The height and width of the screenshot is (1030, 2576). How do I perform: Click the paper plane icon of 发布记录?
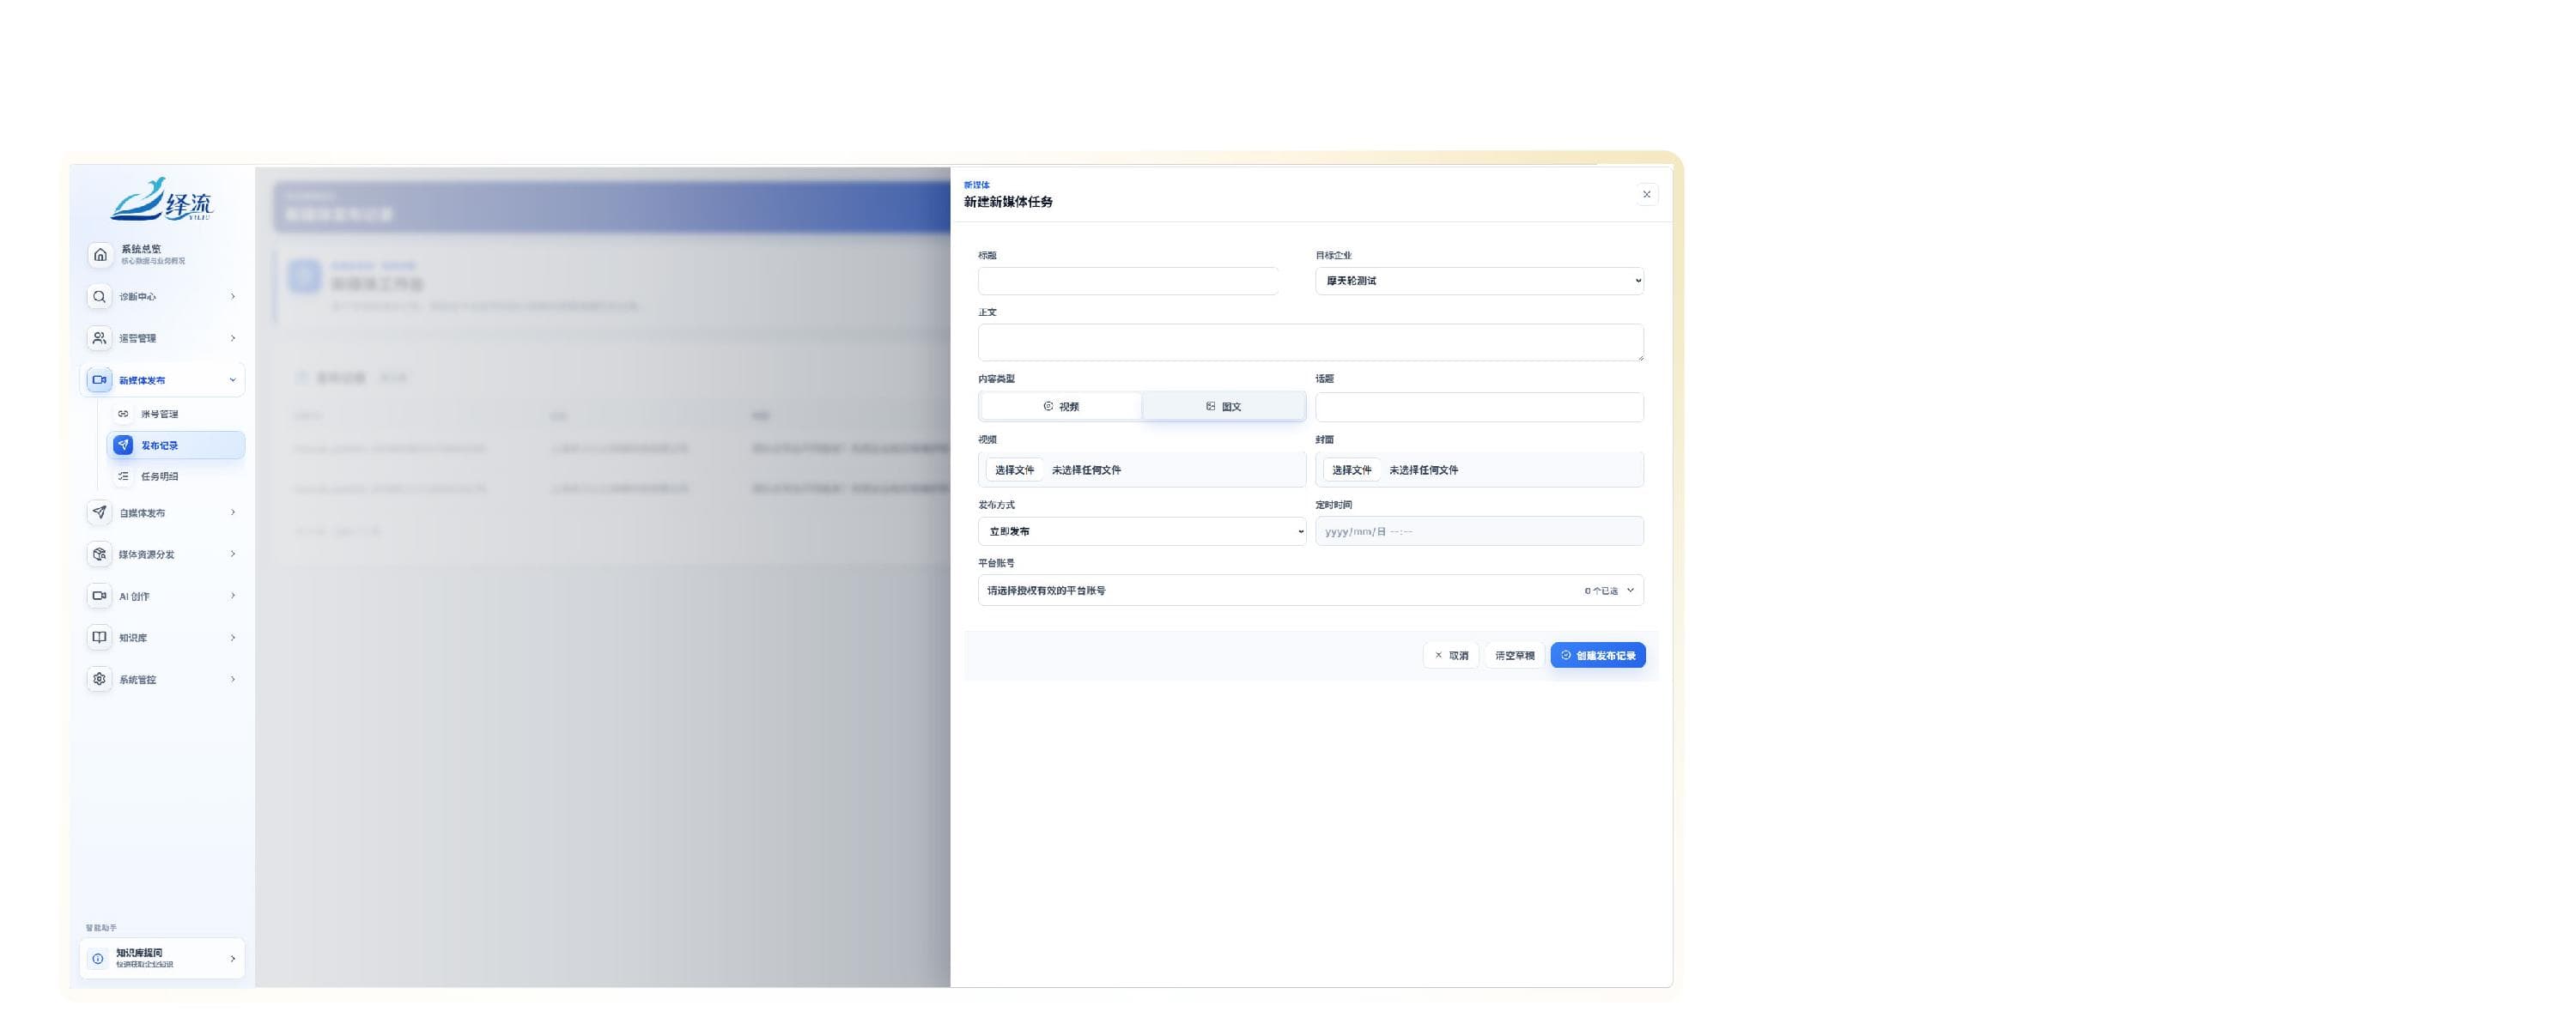point(123,445)
